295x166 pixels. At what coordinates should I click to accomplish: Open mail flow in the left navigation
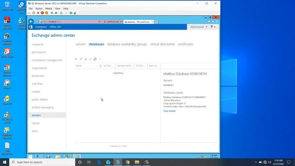click(37, 84)
